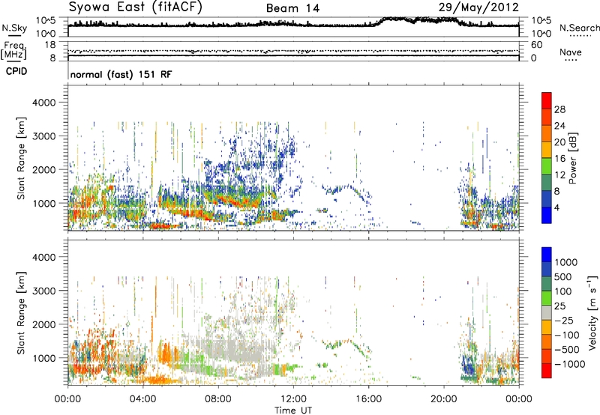Click the 'N.Search' legend label
This screenshot has width=600, height=415.
pos(580,28)
